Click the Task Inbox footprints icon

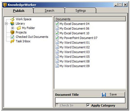point(12,41)
